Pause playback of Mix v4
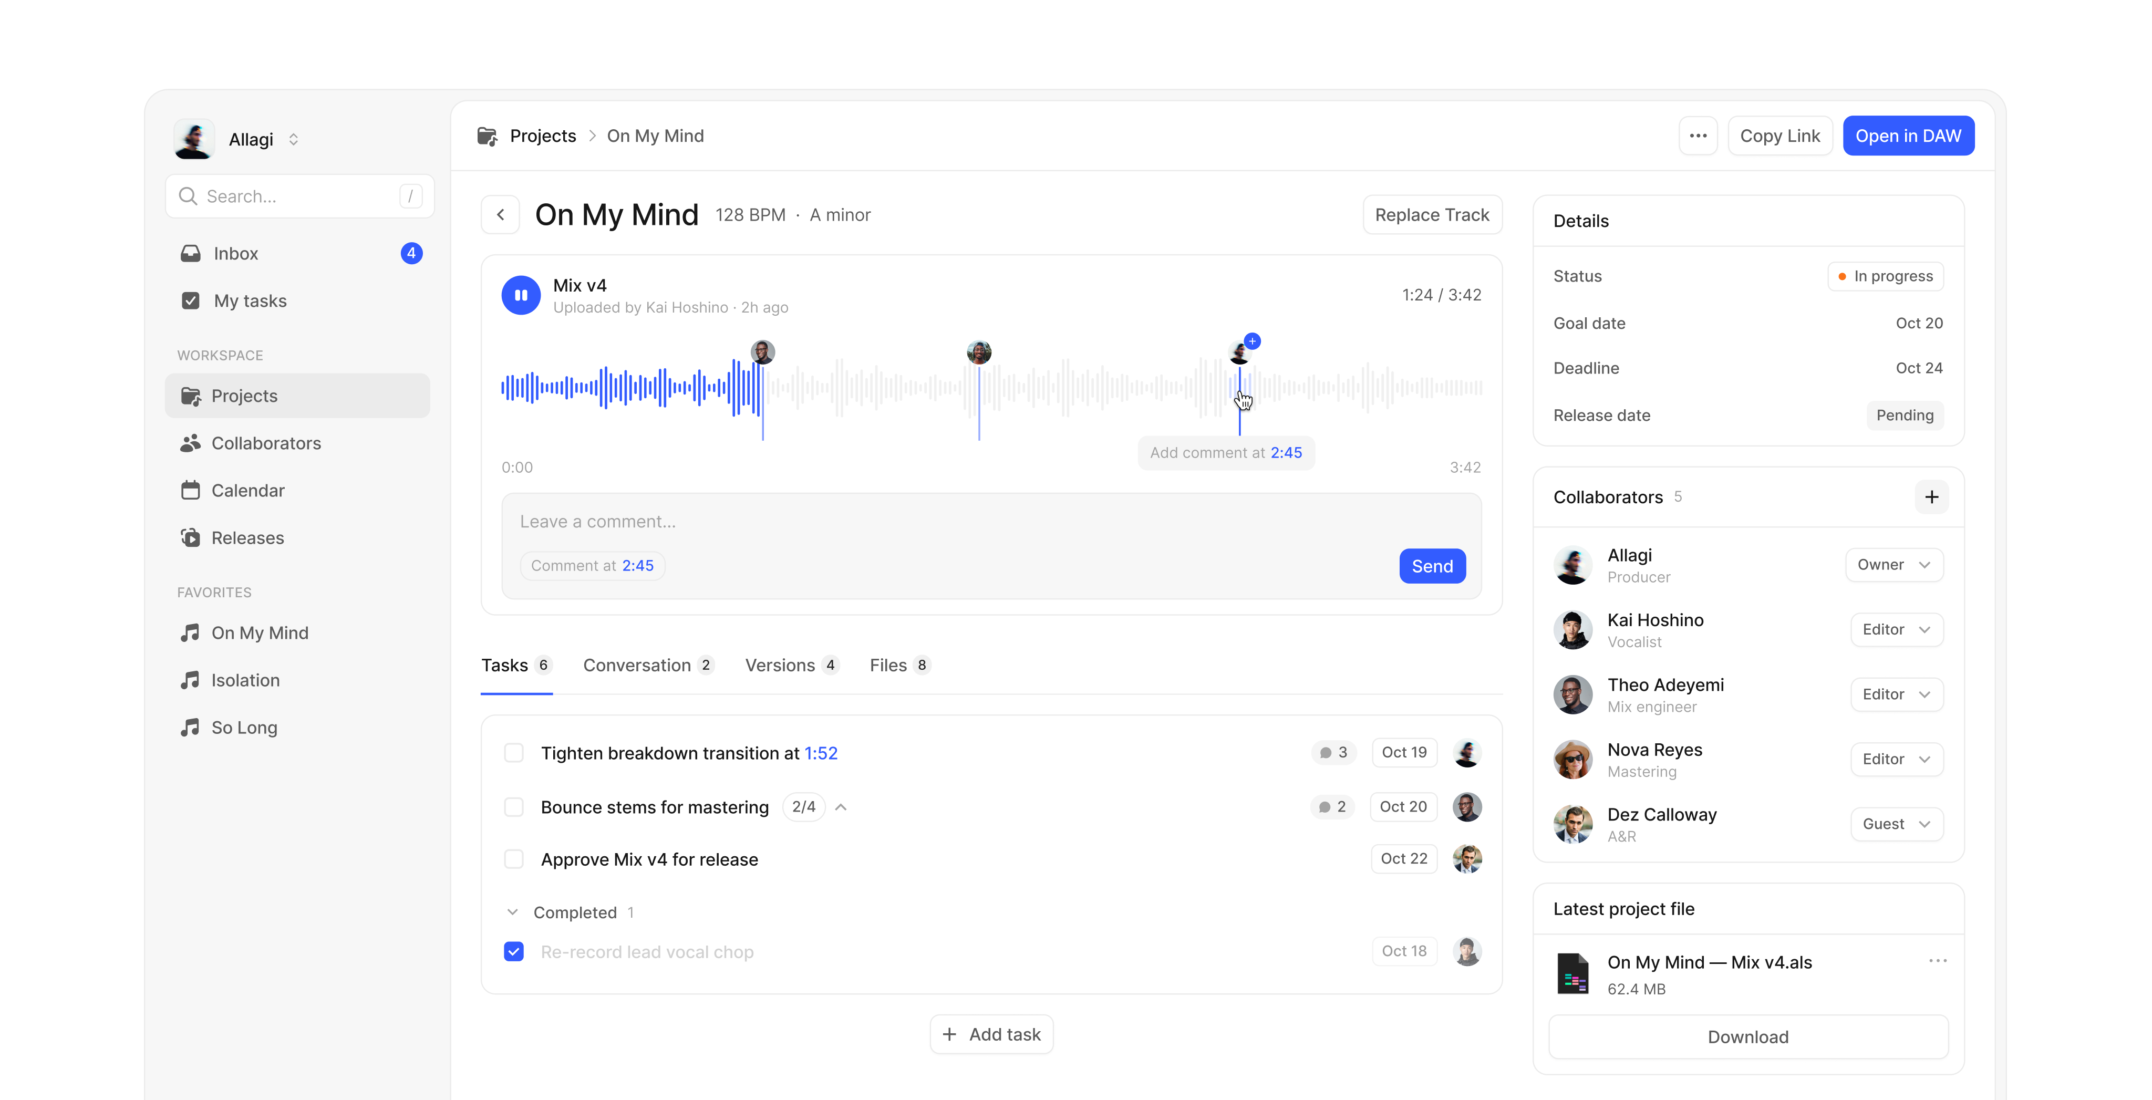This screenshot has width=2152, height=1100. 521,295
